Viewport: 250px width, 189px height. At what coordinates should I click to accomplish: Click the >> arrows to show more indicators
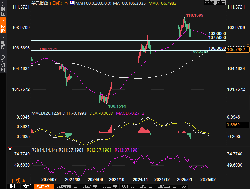click(183, 186)
